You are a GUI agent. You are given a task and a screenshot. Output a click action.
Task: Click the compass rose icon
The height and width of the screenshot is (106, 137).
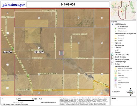pos(131,92)
